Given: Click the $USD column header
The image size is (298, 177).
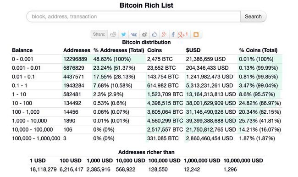Looking at the screenshot, I should [x=193, y=50].
